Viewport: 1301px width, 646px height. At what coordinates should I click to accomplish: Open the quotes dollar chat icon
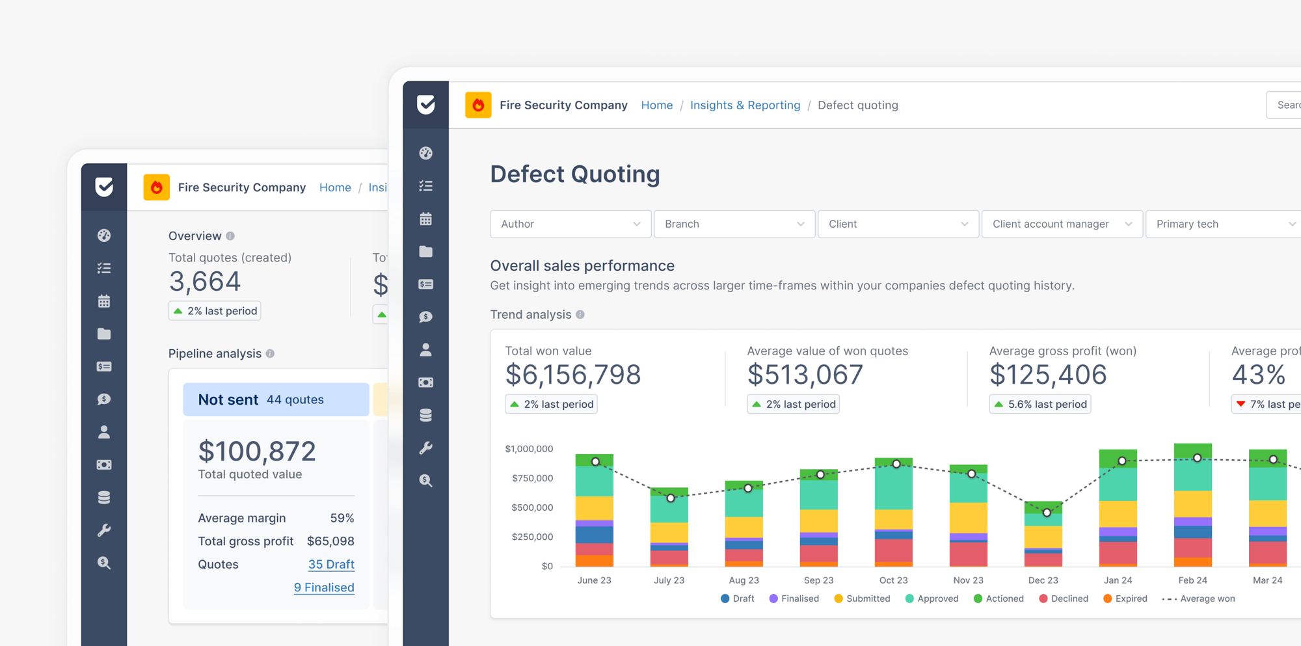coord(426,317)
